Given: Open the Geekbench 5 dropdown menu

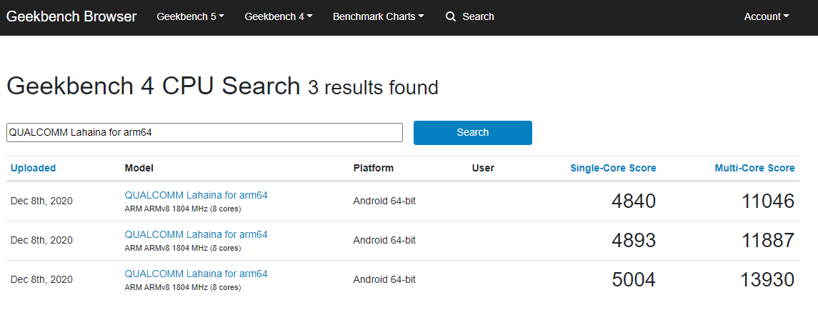Looking at the screenshot, I should pos(191,16).
